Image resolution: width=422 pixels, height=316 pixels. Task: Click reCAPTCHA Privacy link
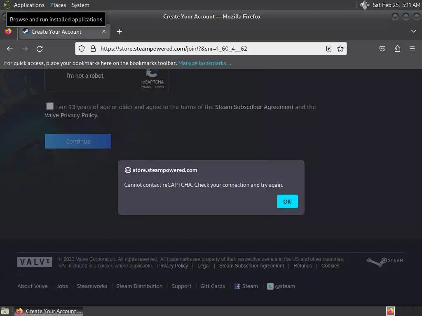146,87
